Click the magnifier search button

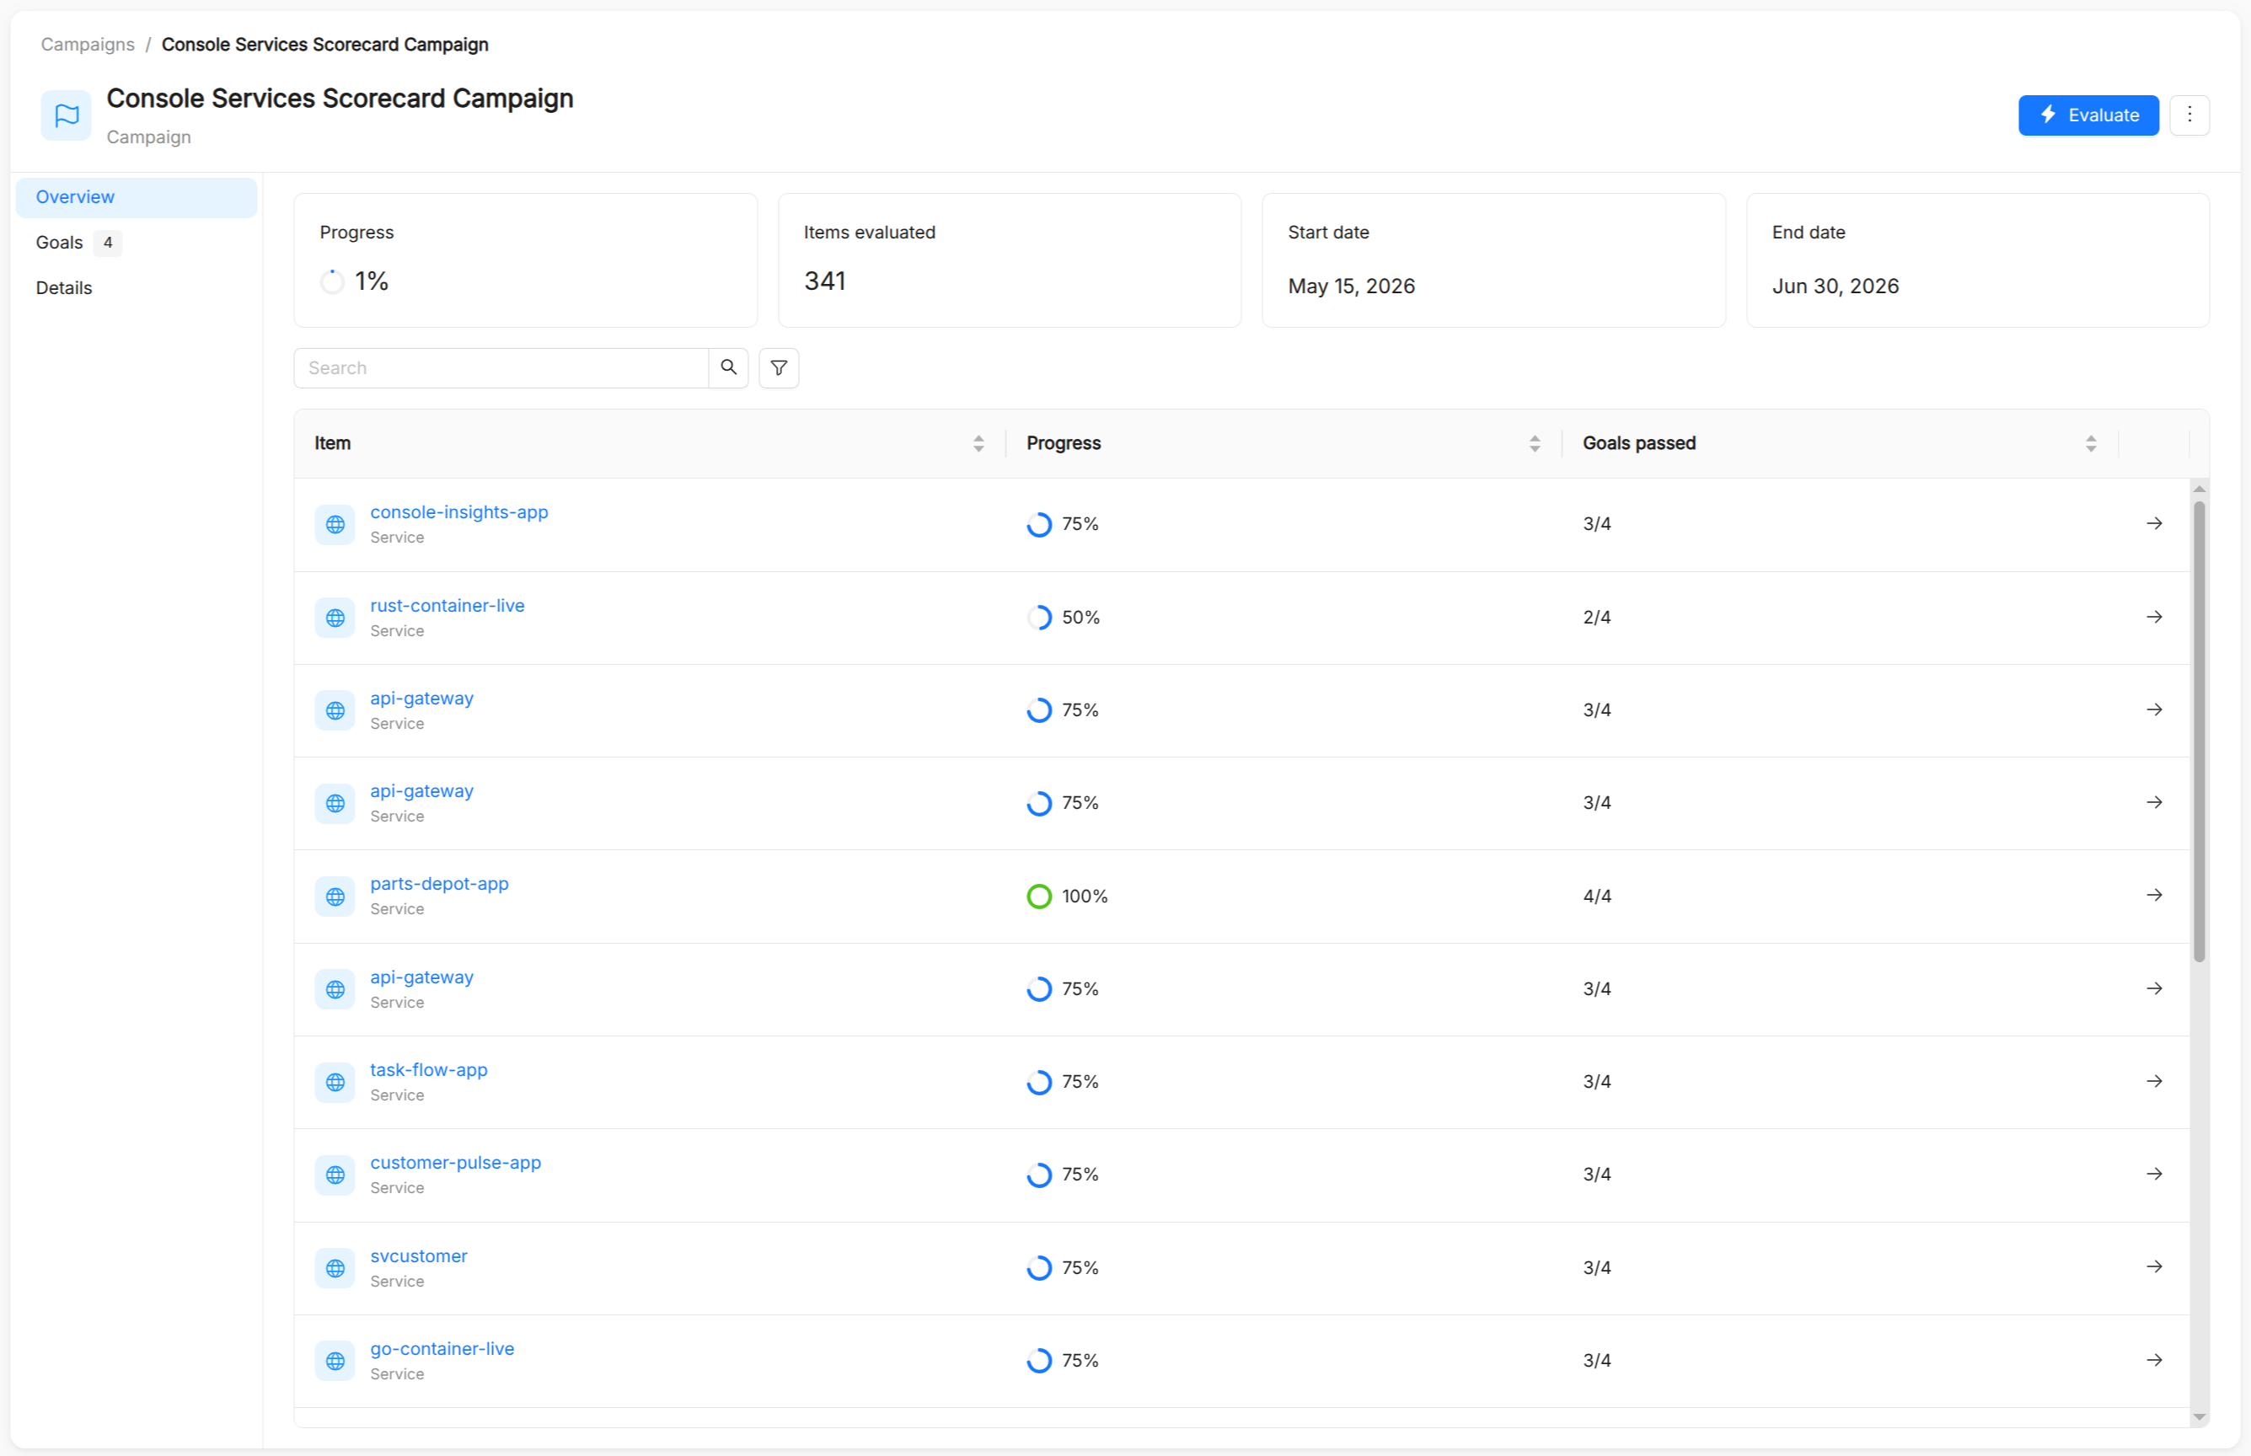click(x=728, y=367)
